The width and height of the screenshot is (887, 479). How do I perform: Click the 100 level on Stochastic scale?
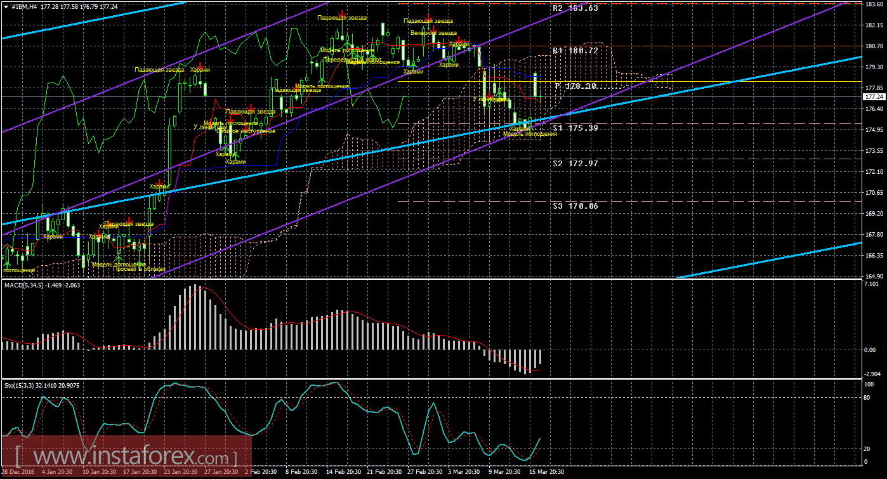[870, 384]
